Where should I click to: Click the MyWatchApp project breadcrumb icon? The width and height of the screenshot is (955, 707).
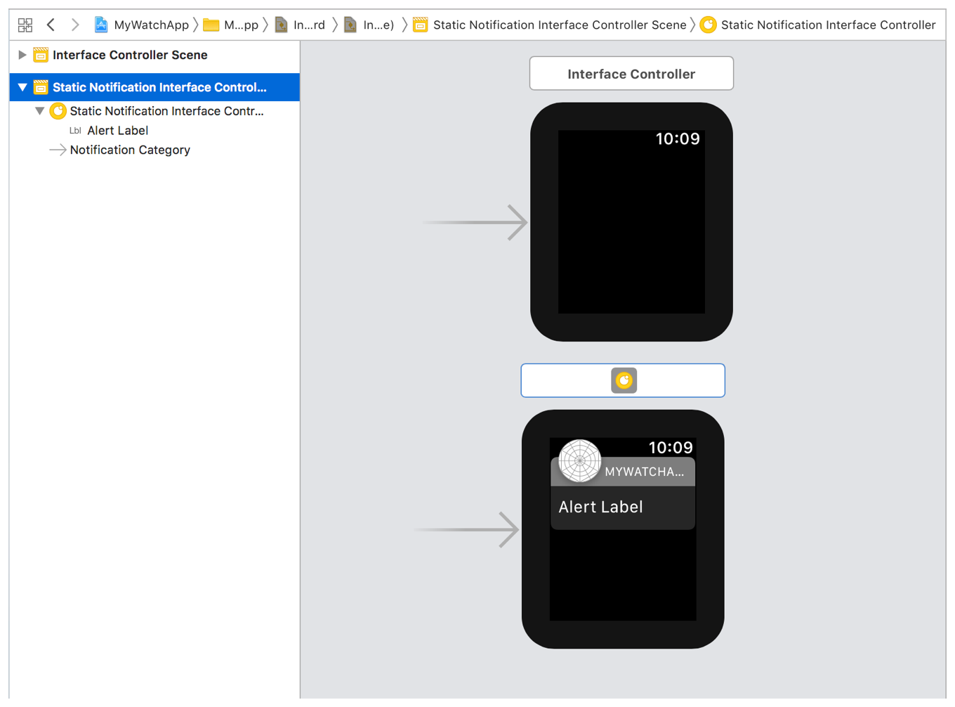(x=101, y=25)
